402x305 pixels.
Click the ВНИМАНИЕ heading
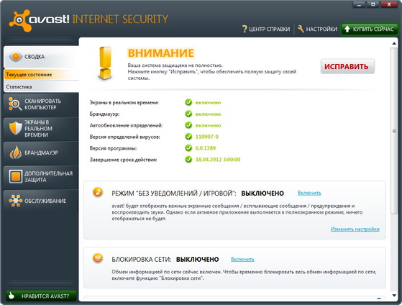tap(161, 53)
